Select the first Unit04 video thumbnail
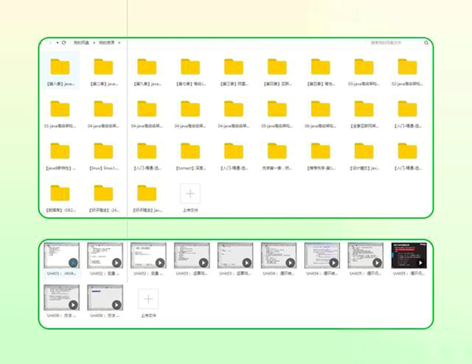The width and height of the screenshot is (472, 364). [279, 256]
